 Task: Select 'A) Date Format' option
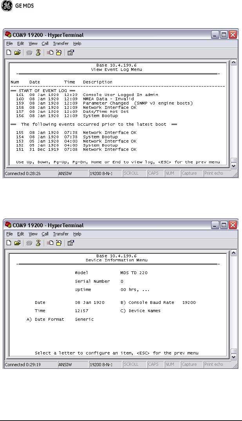45,319
